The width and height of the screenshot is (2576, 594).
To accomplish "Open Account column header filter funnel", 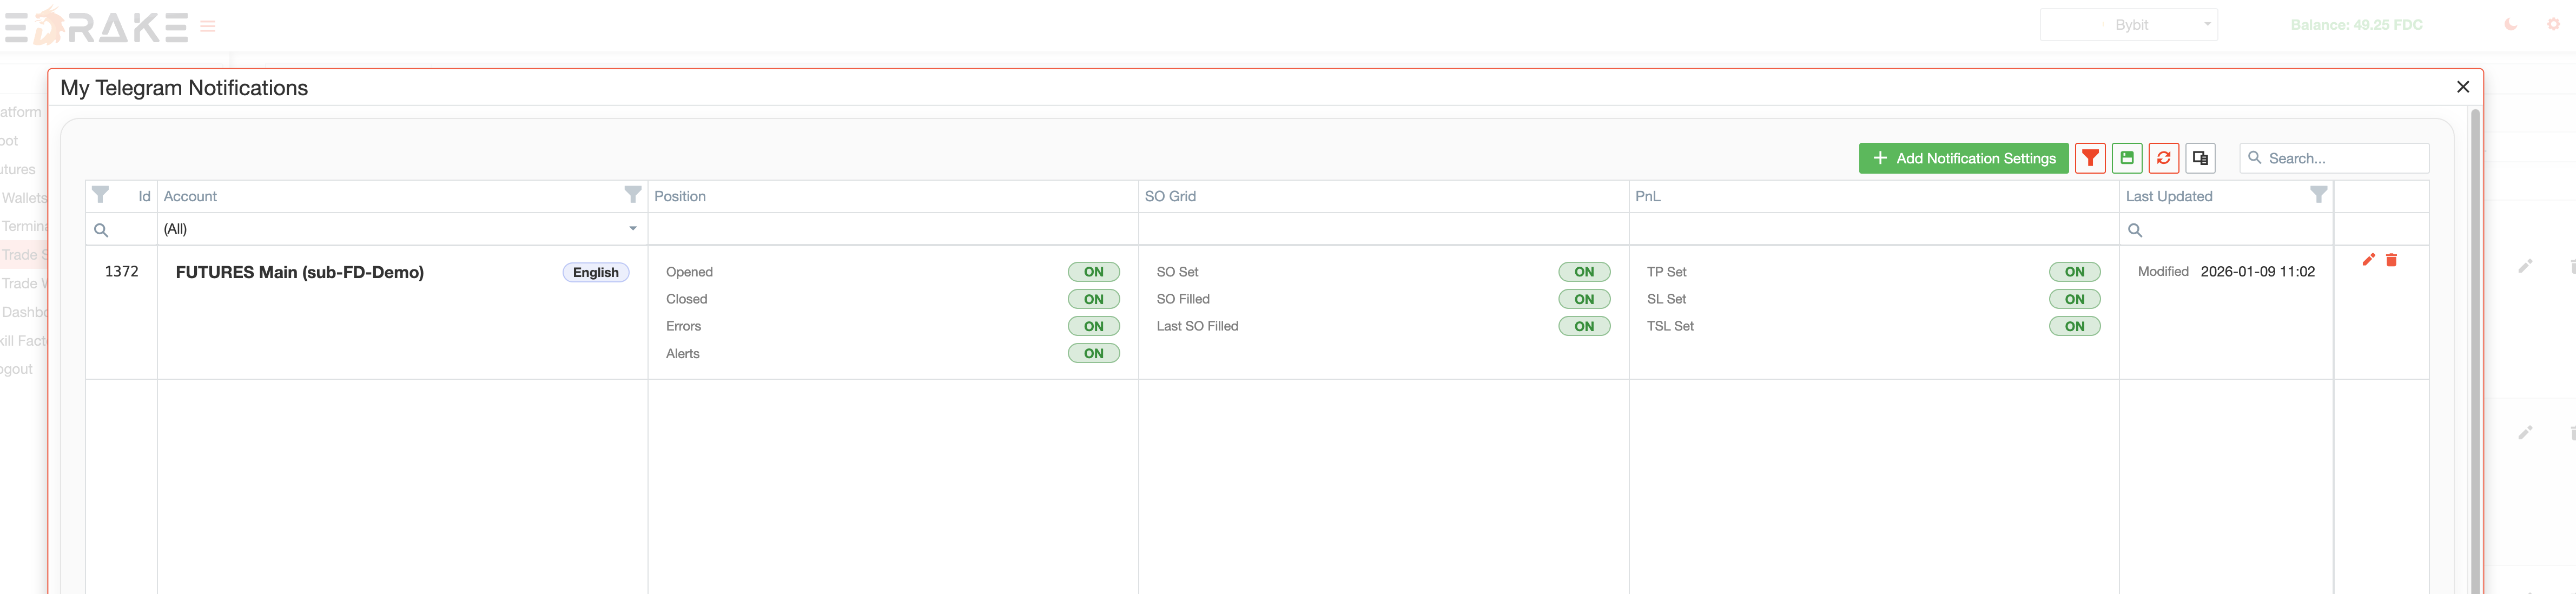I will [x=632, y=195].
